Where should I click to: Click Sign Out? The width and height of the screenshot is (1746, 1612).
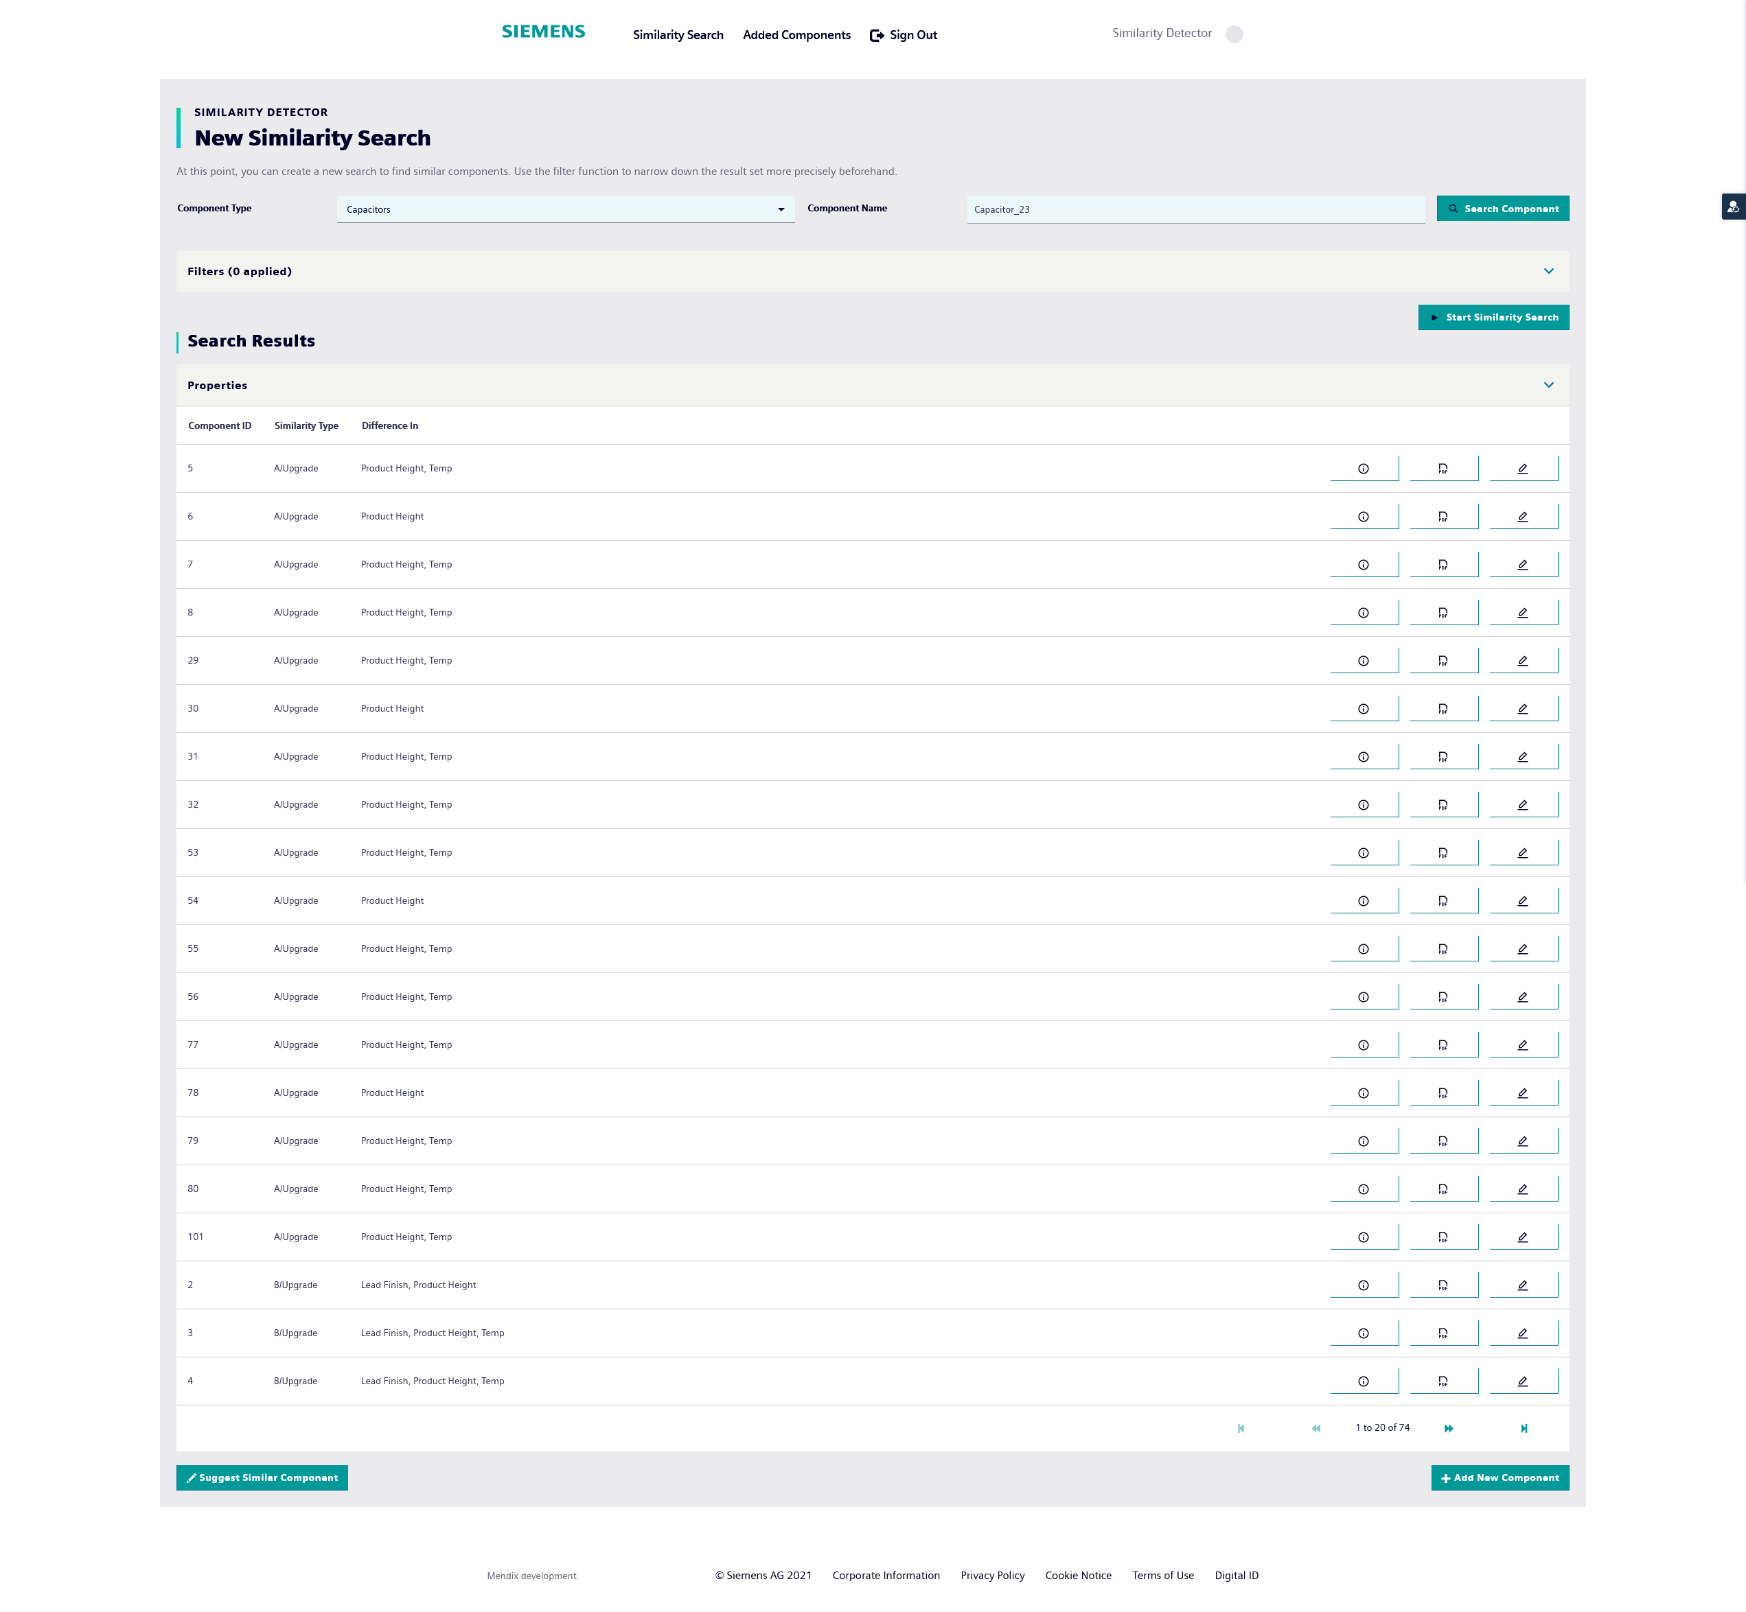coord(904,35)
